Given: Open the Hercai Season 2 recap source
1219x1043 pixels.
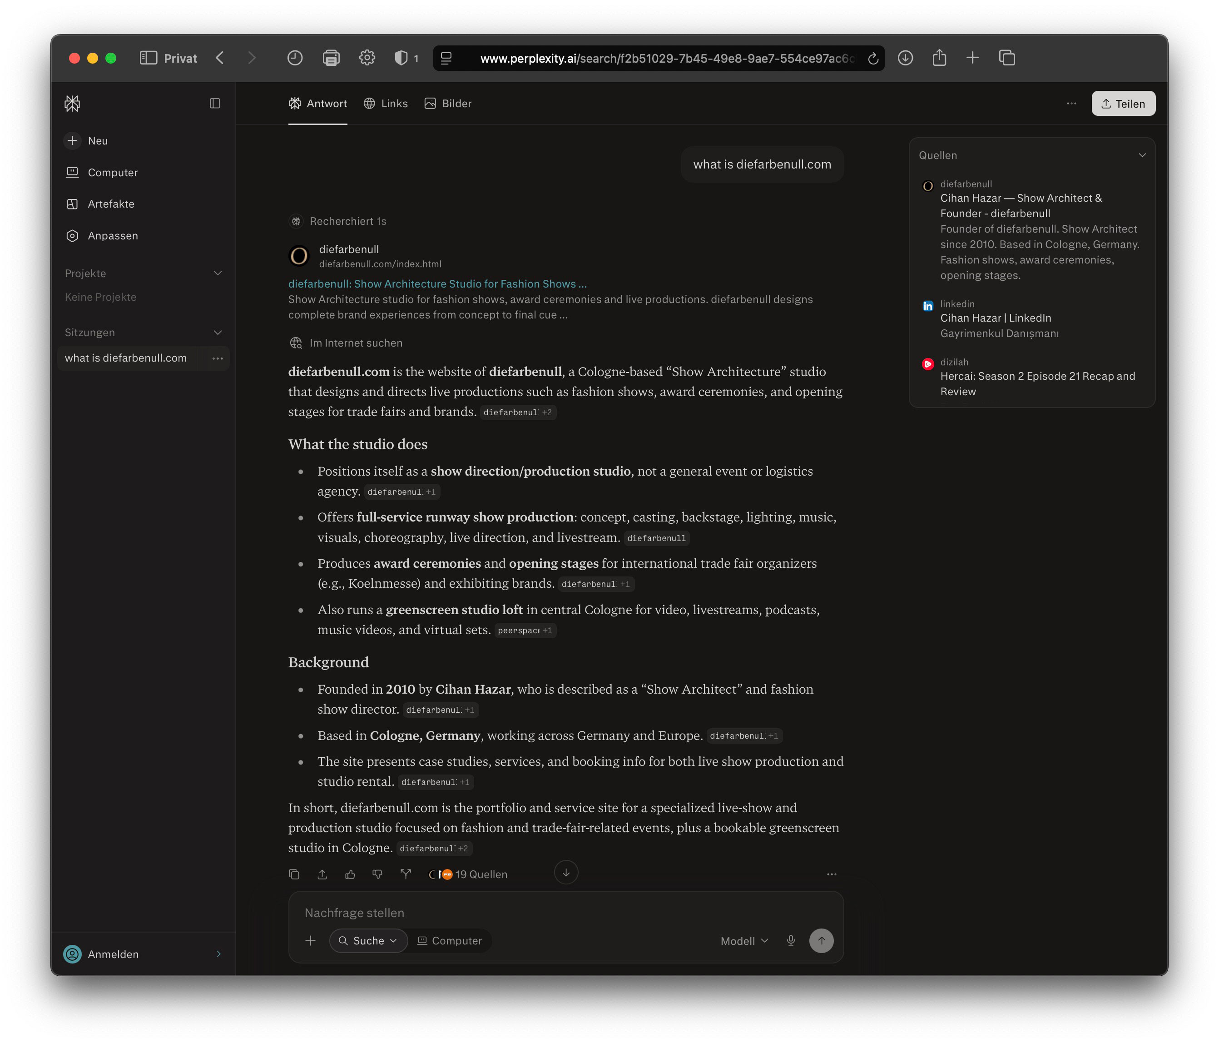Looking at the screenshot, I should (1032, 377).
